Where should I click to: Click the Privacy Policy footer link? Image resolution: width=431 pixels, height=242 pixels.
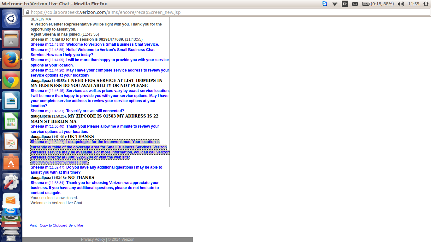point(93,239)
